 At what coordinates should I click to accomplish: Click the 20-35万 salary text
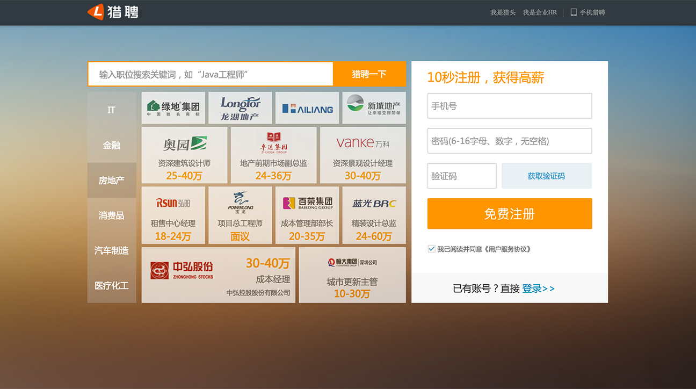click(x=307, y=236)
